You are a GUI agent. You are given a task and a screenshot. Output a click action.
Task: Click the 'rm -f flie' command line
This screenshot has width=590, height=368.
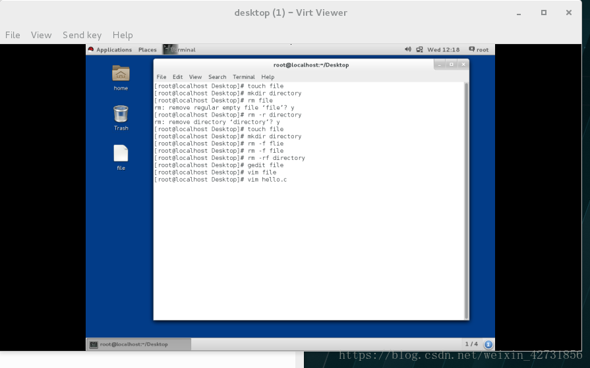(219, 144)
